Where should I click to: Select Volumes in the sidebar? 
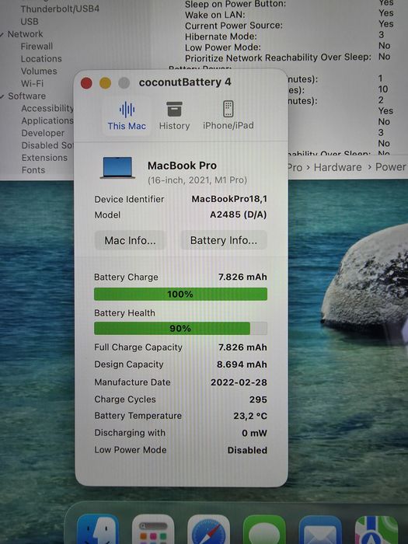pyautogui.click(x=39, y=71)
